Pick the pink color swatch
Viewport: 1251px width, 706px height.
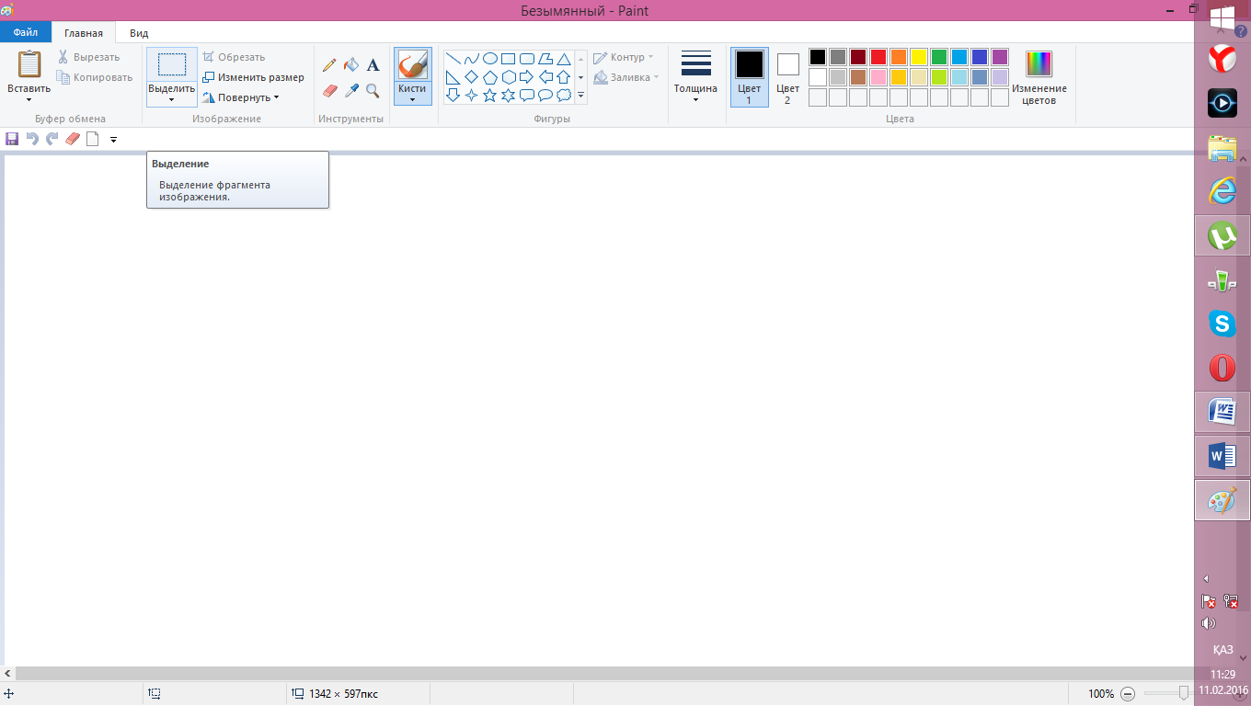pos(878,77)
